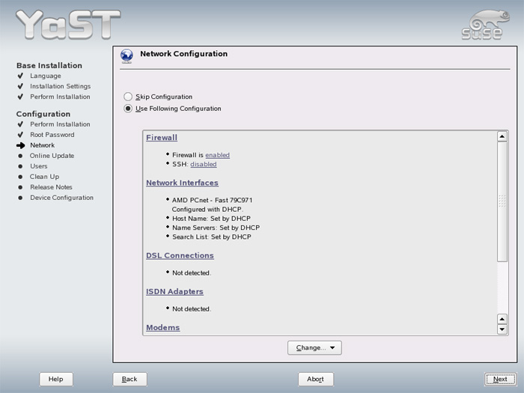Select the Users step in sidebar

pyautogui.click(x=39, y=166)
